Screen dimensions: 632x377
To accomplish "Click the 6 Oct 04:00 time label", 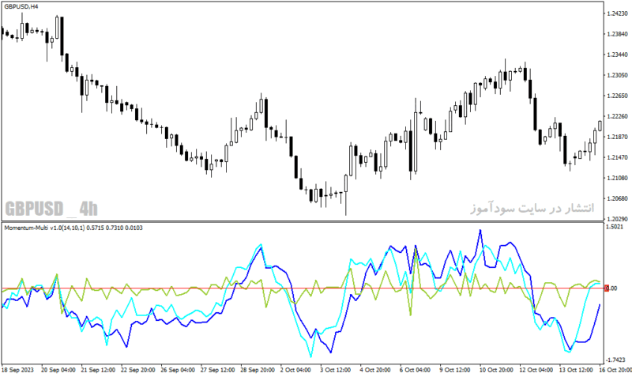I will (x=415, y=370).
